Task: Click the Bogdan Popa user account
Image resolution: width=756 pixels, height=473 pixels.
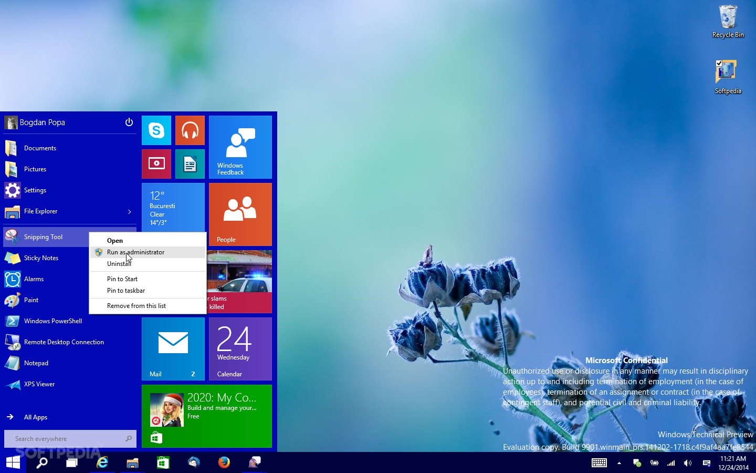Action: click(35, 122)
